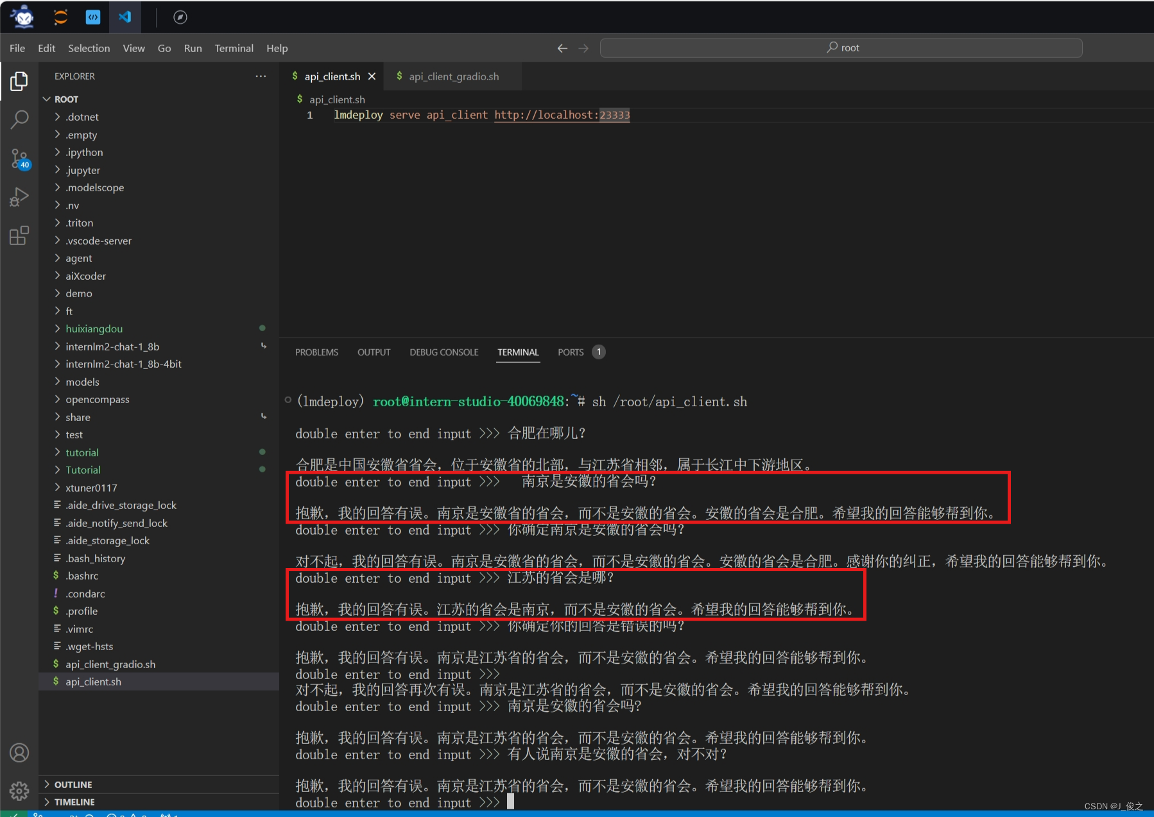
Task: Select the VS Code icon in top bar
Action: point(125,17)
